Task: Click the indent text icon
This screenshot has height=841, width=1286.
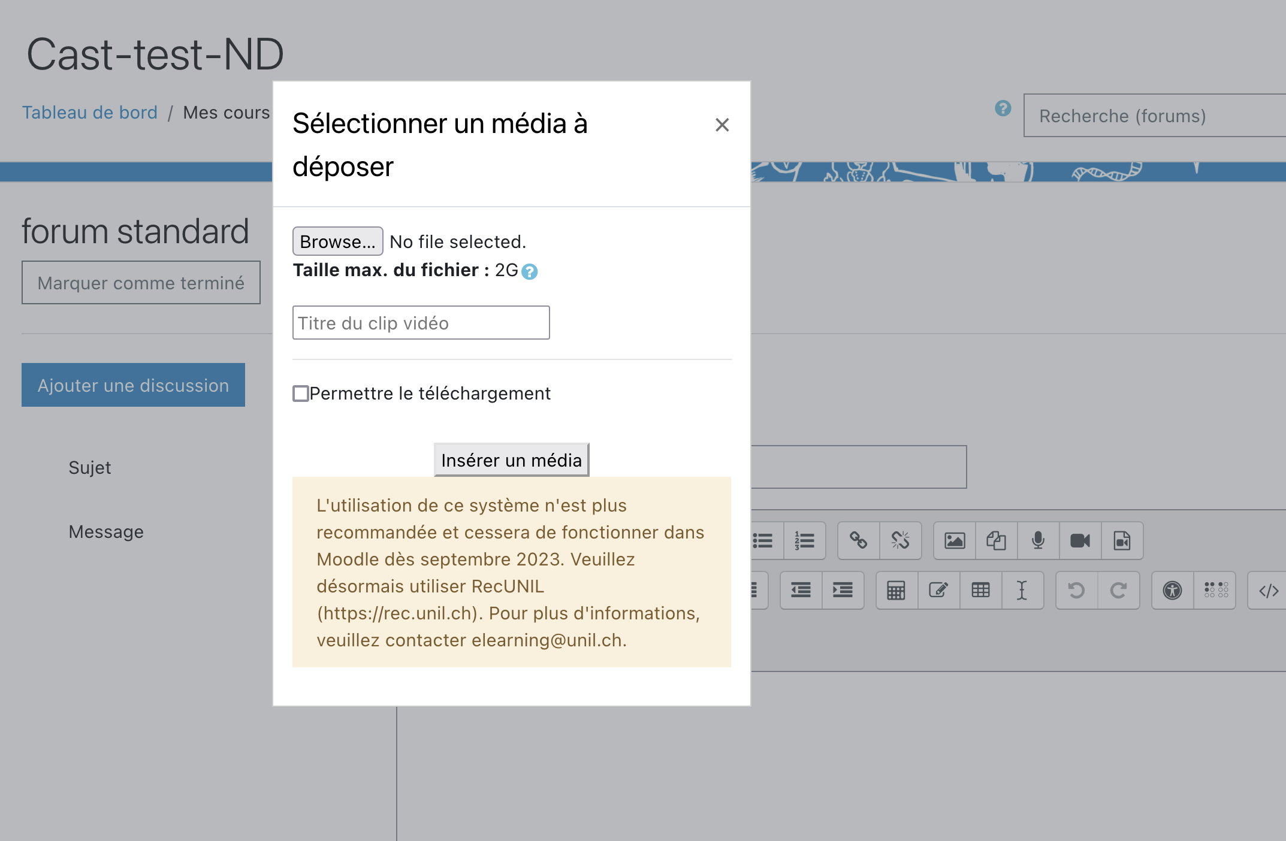Action: 843,591
